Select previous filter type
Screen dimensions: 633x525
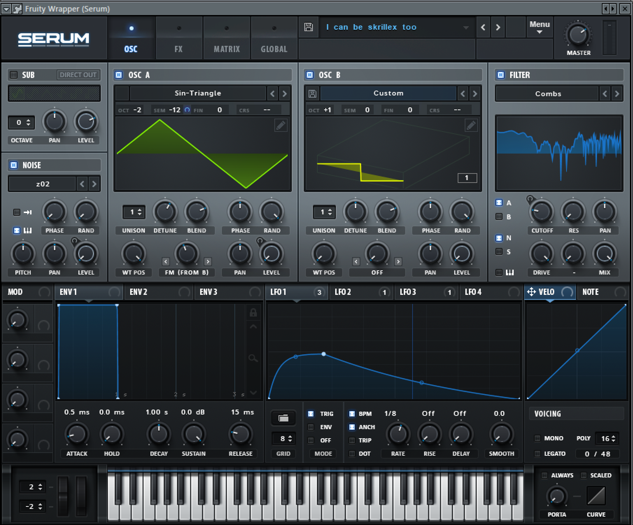(605, 94)
